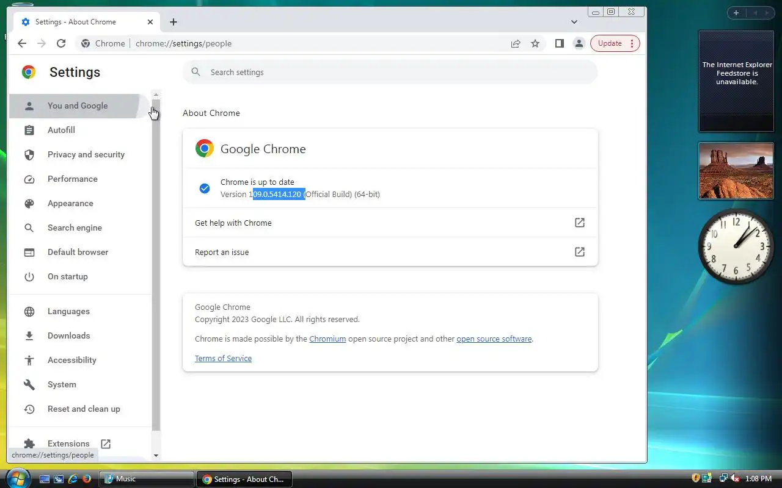Screen dimensions: 782x488
Task: Click the Windows Sidebar tray icon
Action: (707, 478)
